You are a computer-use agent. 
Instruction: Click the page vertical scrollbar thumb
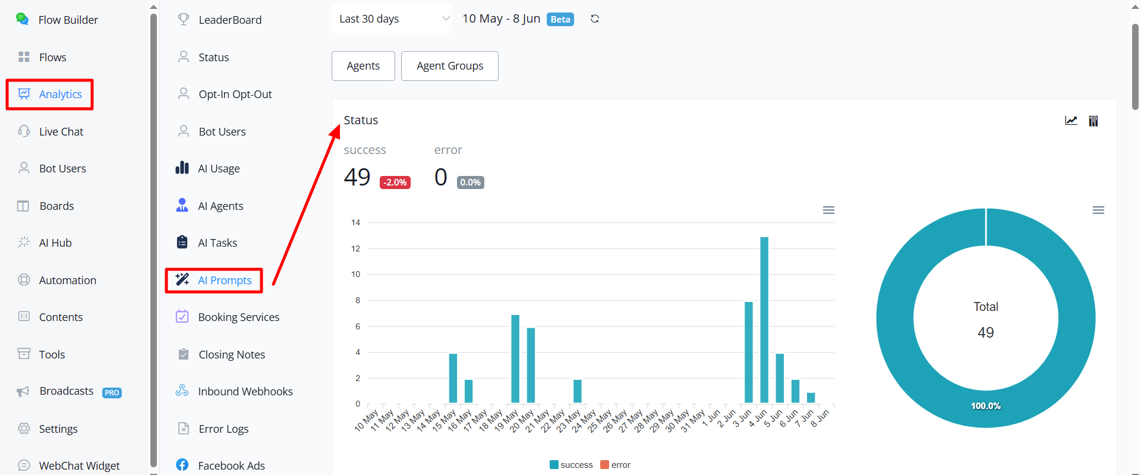[1135, 67]
